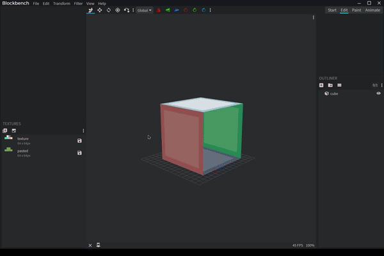
Task: Select the Rotate tool in the toolbar
Action: pyautogui.click(x=109, y=10)
